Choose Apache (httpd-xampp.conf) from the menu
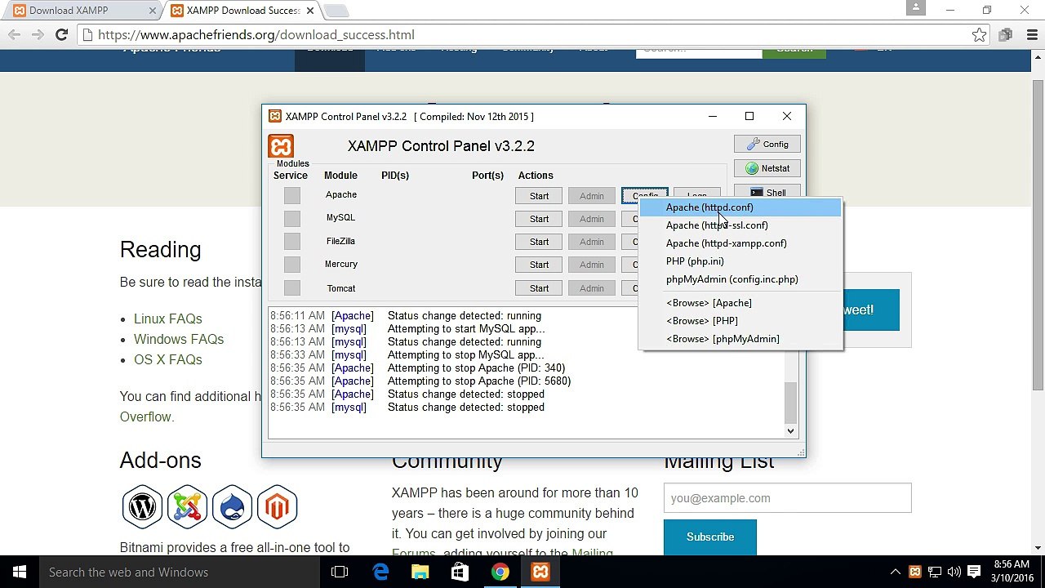Screen dimensions: 1045x588 point(740,243)
